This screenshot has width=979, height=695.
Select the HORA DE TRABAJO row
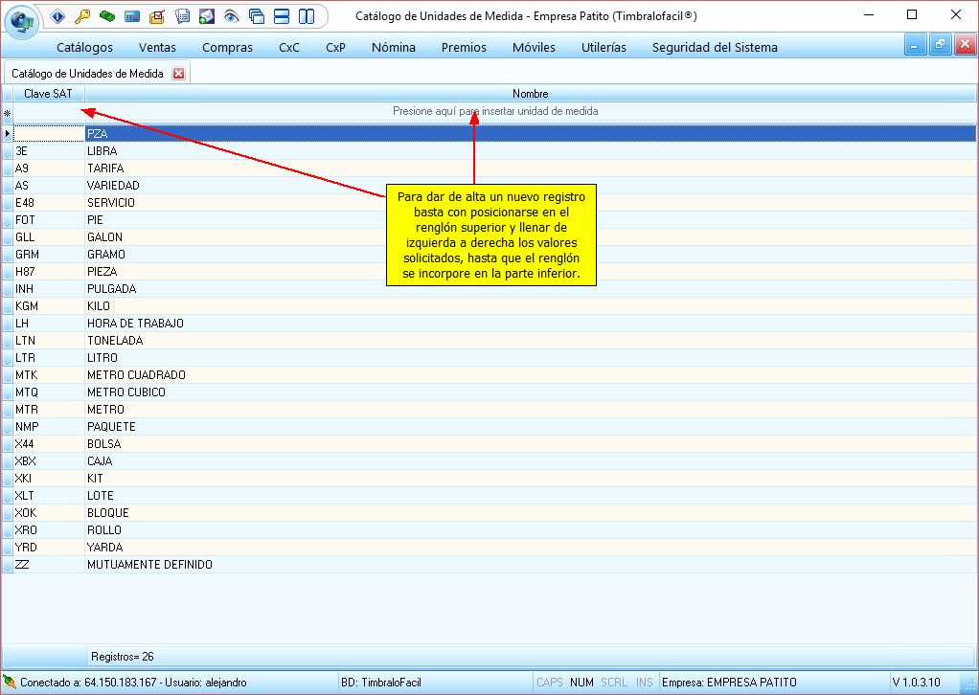pyautogui.click(x=489, y=324)
